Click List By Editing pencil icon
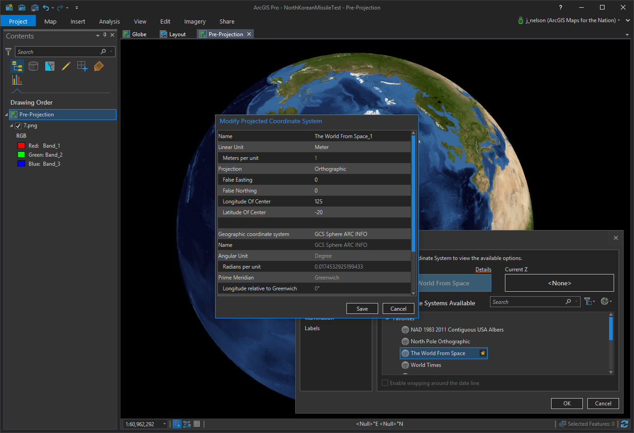Image resolution: width=634 pixels, height=433 pixels. [x=66, y=67]
